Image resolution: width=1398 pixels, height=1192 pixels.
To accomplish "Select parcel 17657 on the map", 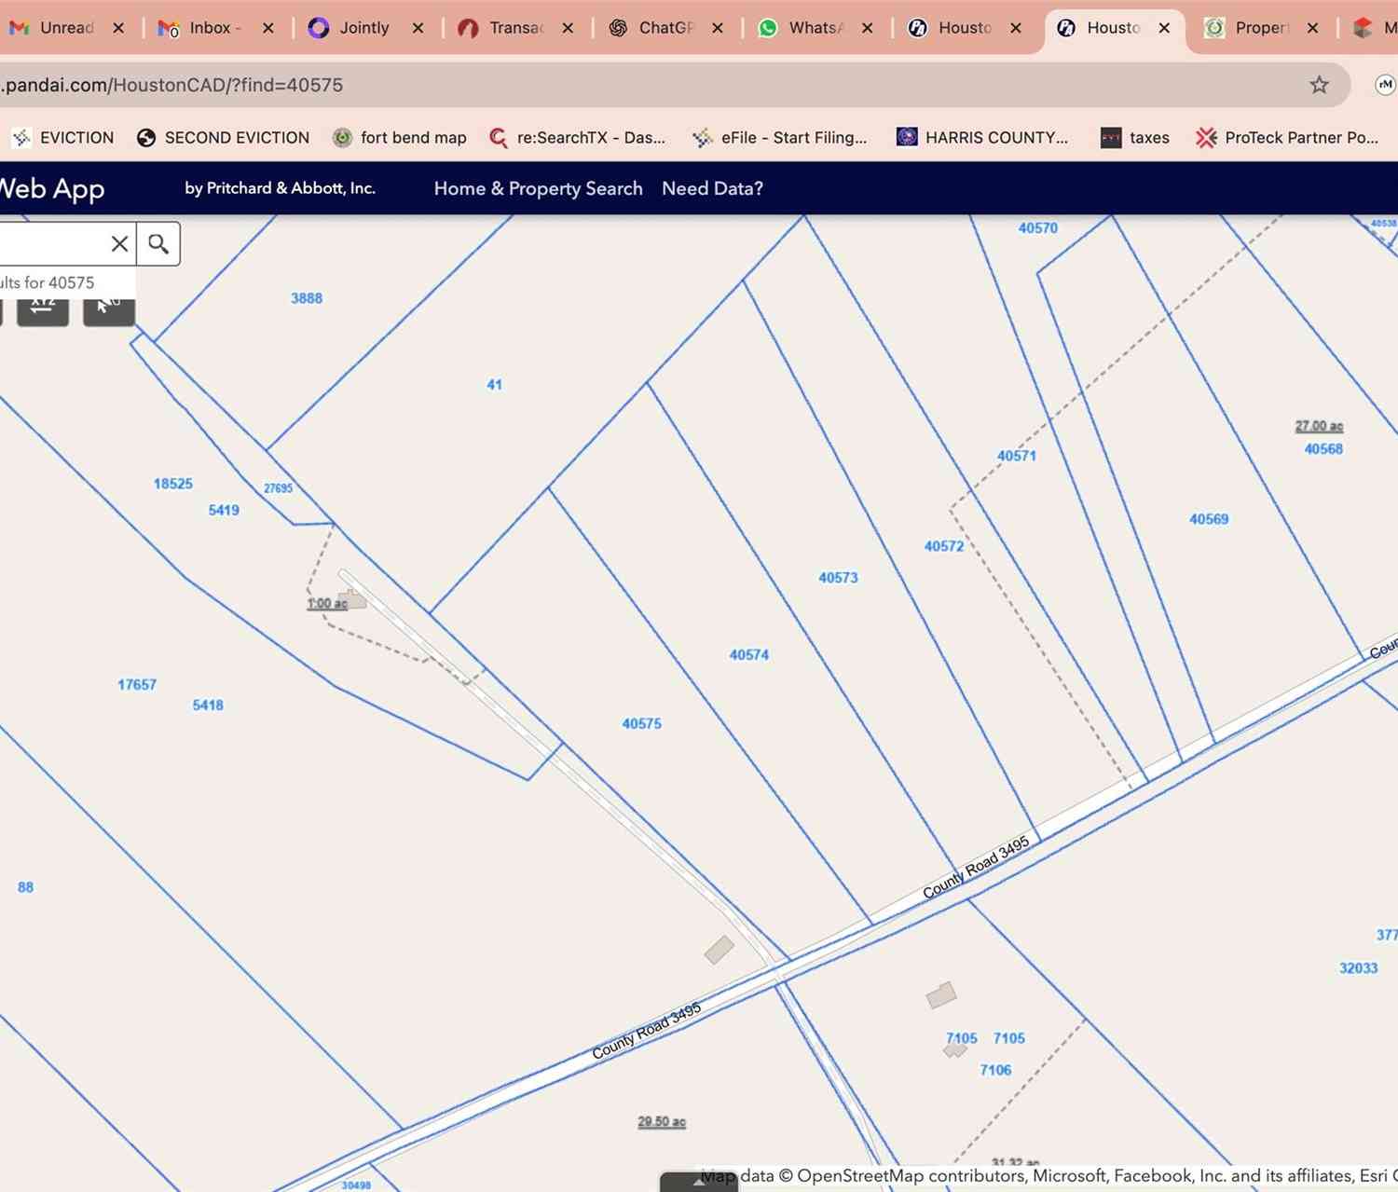I will click(137, 685).
